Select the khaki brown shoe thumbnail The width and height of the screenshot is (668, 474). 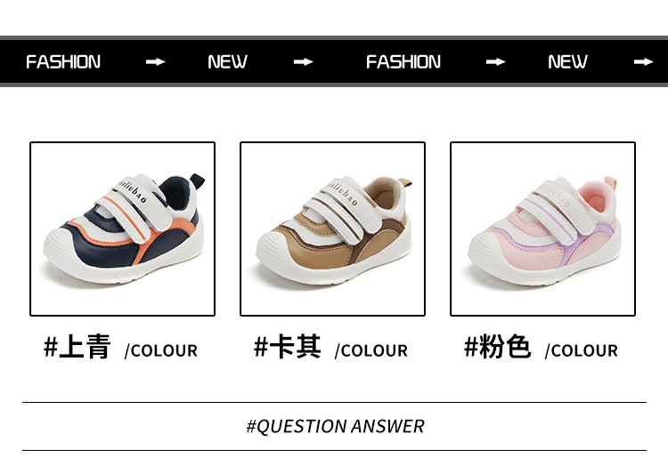[332, 229]
